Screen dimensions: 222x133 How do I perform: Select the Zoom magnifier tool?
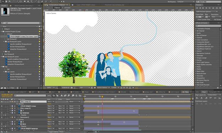click(10, 1)
